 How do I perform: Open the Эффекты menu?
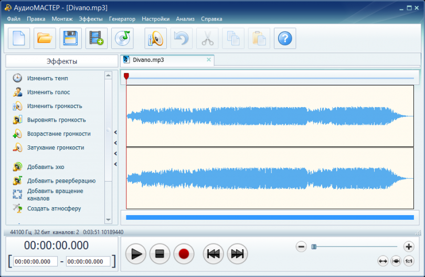[x=91, y=19]
